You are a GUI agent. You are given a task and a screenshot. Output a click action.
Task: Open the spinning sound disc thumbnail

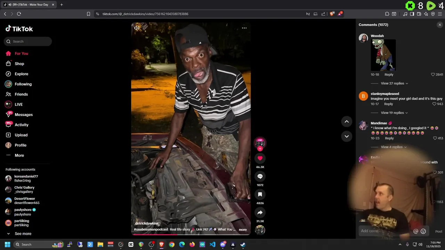pyautogui.click(x=260, y=230)
